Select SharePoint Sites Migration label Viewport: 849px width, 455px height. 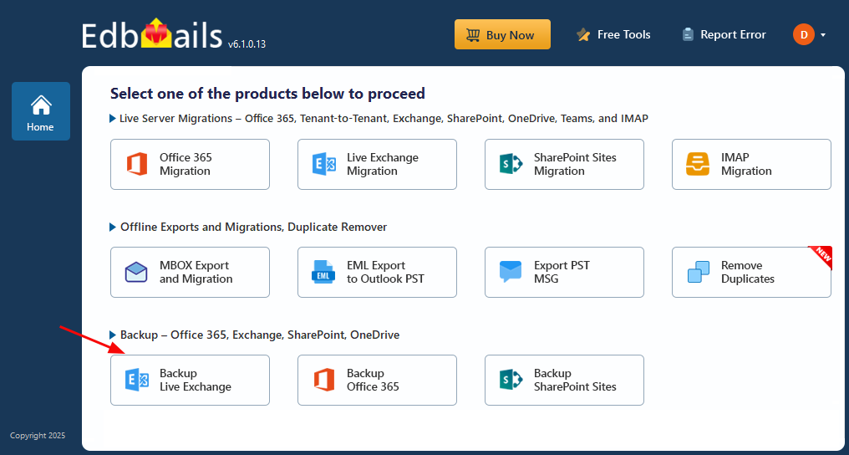coord(575,164)
